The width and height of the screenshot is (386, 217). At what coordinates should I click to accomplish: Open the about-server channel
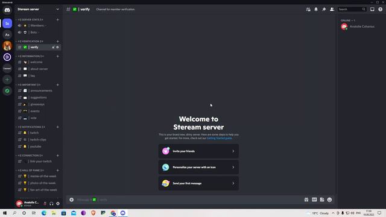click(x=39, y=69)
